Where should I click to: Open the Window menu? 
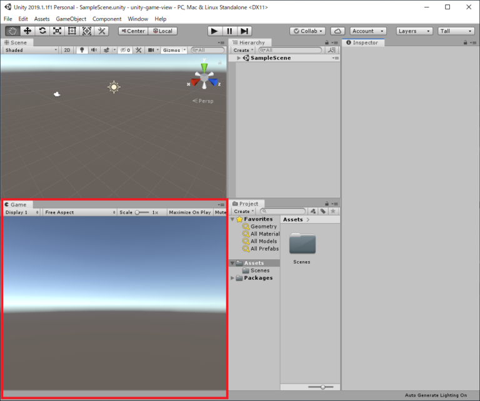click(137, 19)
